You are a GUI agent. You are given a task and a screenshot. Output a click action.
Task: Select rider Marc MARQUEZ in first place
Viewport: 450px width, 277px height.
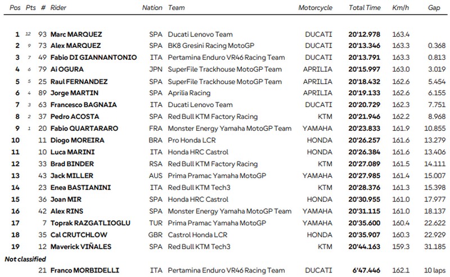click(x=76, y=34)
